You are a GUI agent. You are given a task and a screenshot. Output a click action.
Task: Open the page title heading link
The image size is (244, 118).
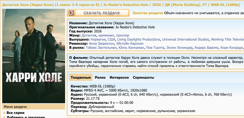point(121,5)
